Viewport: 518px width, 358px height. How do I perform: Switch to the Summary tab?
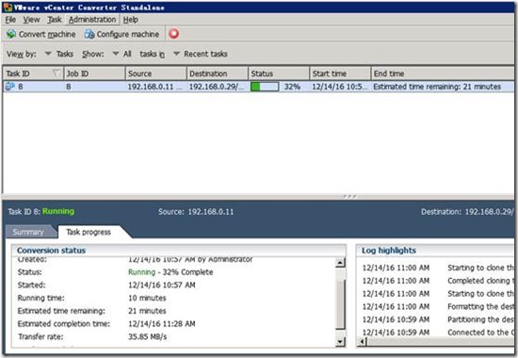[28, 232]
